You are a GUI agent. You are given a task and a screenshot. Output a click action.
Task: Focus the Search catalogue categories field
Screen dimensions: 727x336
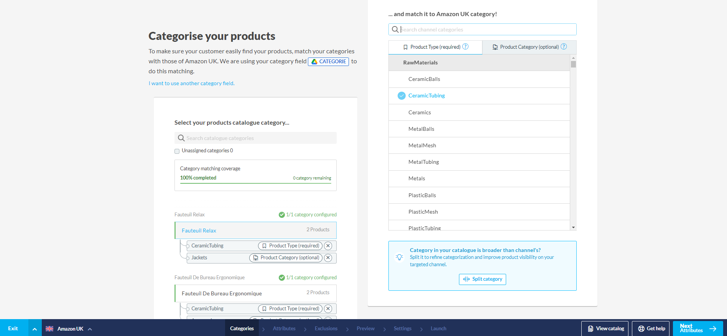(x=257, y=138)
